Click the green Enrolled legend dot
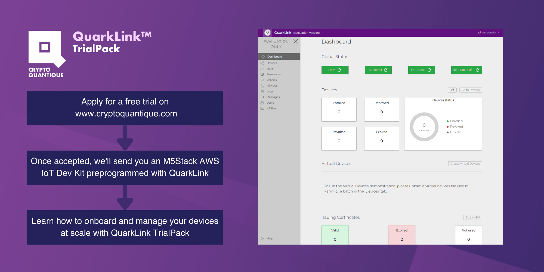This screenshot has width=544, height=272. 448,121
